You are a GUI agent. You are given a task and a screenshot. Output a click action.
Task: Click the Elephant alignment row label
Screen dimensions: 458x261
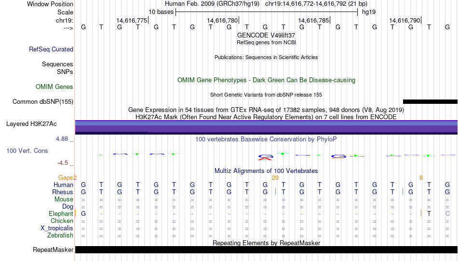coord(61,214)
